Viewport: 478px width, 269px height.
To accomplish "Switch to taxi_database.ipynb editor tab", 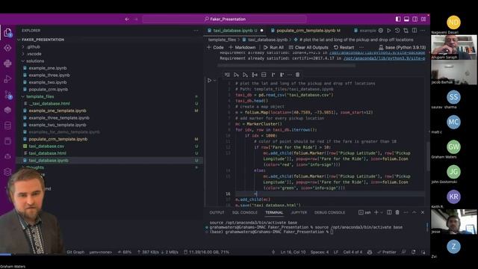I will click(235, 31).
